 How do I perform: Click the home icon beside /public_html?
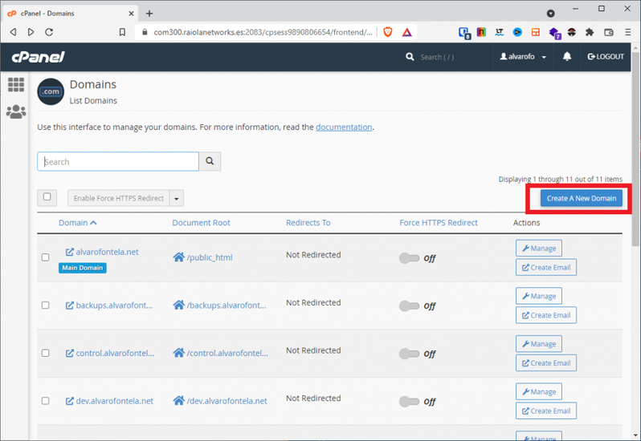point(178,257)
